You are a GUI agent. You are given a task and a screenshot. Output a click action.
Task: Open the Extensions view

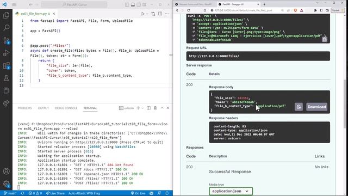[x=6, y=65]
